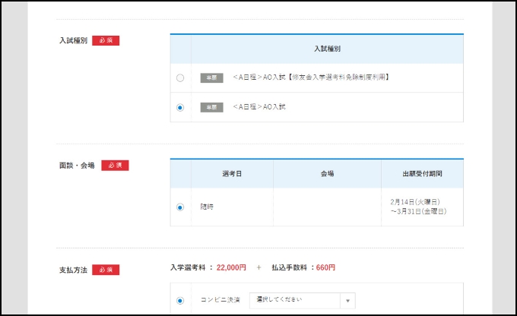Choose the 随時 interview date radio button
Image resolution: width=517 pixels, height=316 pixels.
point(180,207)
